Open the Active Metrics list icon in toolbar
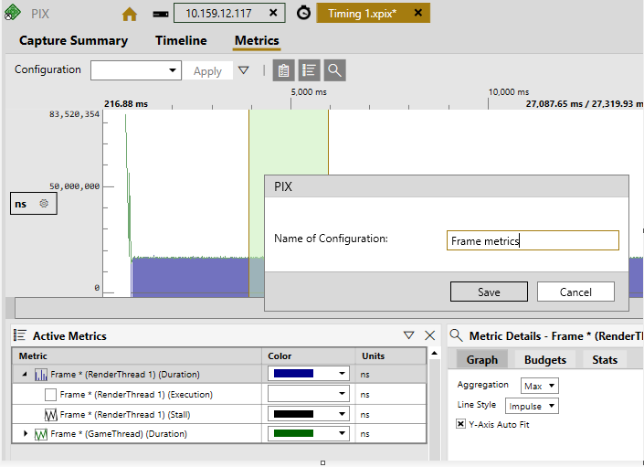 [309, 70]
